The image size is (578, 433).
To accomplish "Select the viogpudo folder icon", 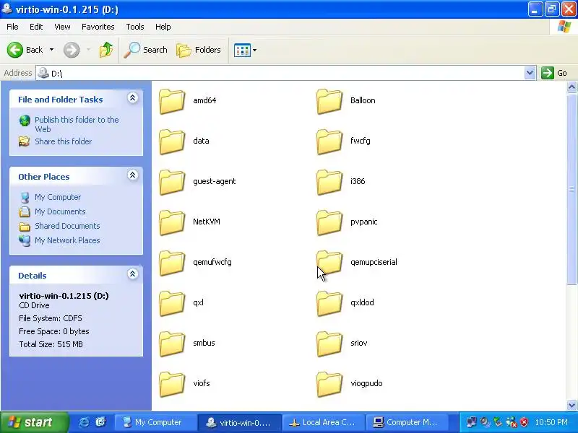I will (329, 385).
